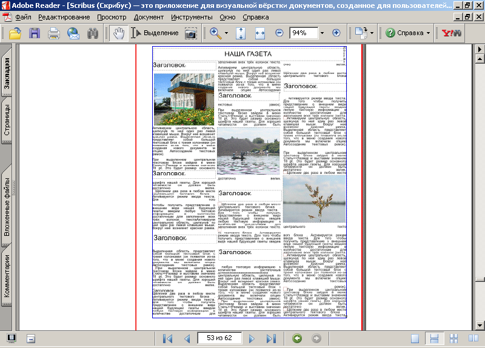
Task: Open the Файл menu
Action: point(23,18)
